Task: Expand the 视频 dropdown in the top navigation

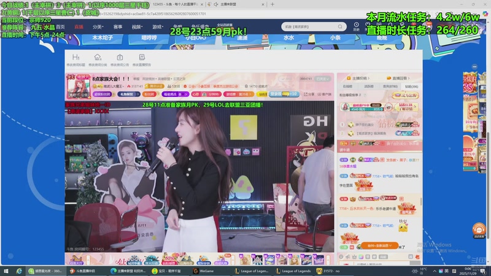Action: [137, 27]
